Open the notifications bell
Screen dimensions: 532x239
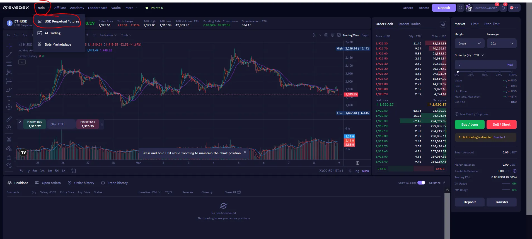(x=503, y=8)
